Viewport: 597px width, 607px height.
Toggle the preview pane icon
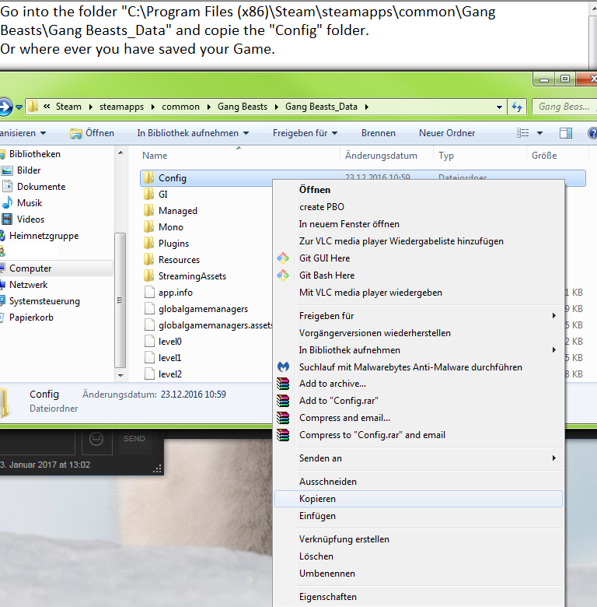point(566,133)
